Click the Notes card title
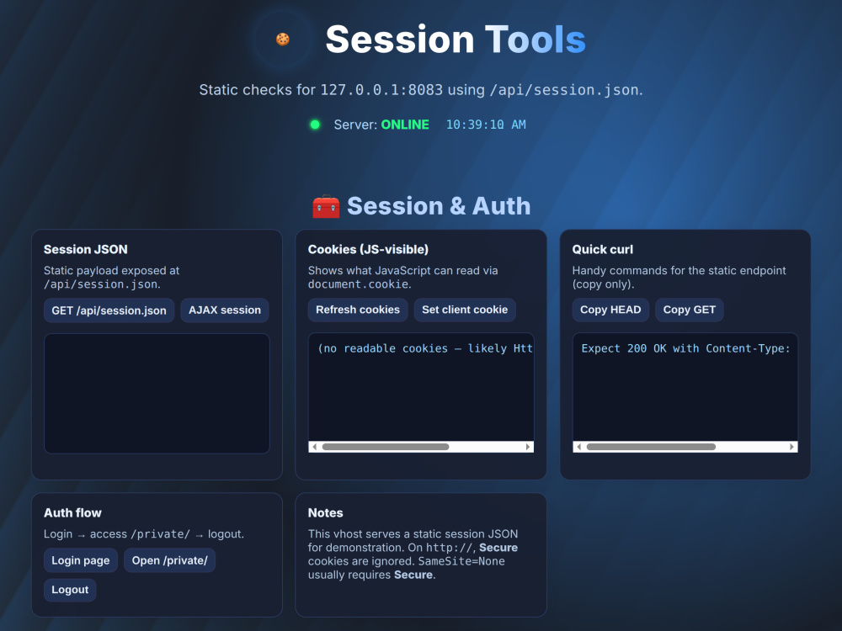The height and width of the screenshot is (631, 842). (x=325, y=513)
